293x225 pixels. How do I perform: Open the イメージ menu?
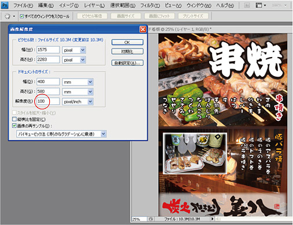(68, 6)
